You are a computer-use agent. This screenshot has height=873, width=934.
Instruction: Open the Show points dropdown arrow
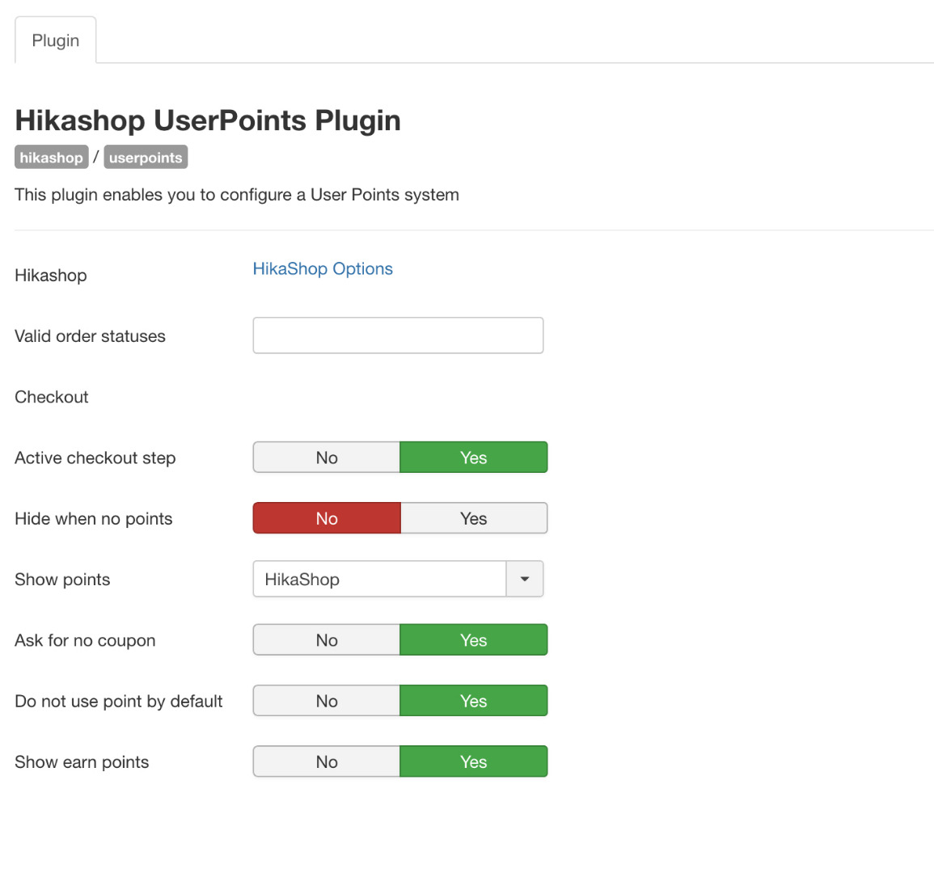[525, 579]
